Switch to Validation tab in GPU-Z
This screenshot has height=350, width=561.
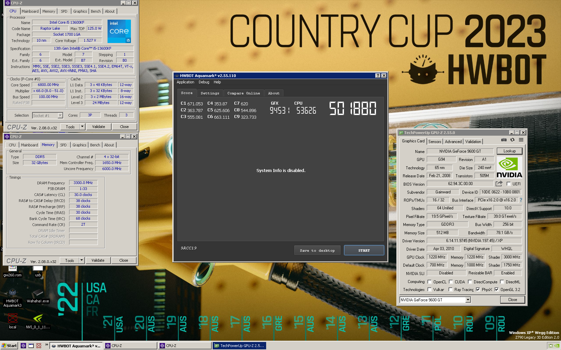[x=473, y=142]
